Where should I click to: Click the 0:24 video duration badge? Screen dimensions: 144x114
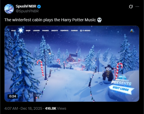coord(13,96)
